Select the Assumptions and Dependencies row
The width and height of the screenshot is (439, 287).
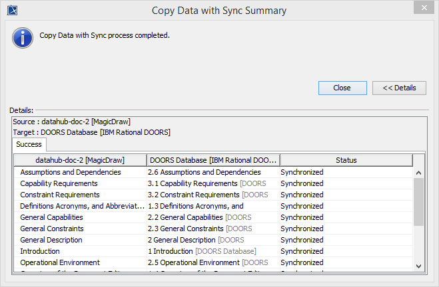click(71, 172)
